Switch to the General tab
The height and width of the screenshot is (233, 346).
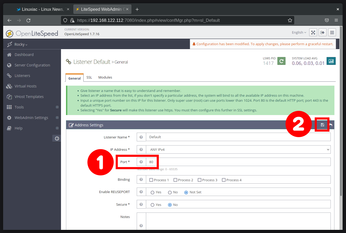click(74, 78)
